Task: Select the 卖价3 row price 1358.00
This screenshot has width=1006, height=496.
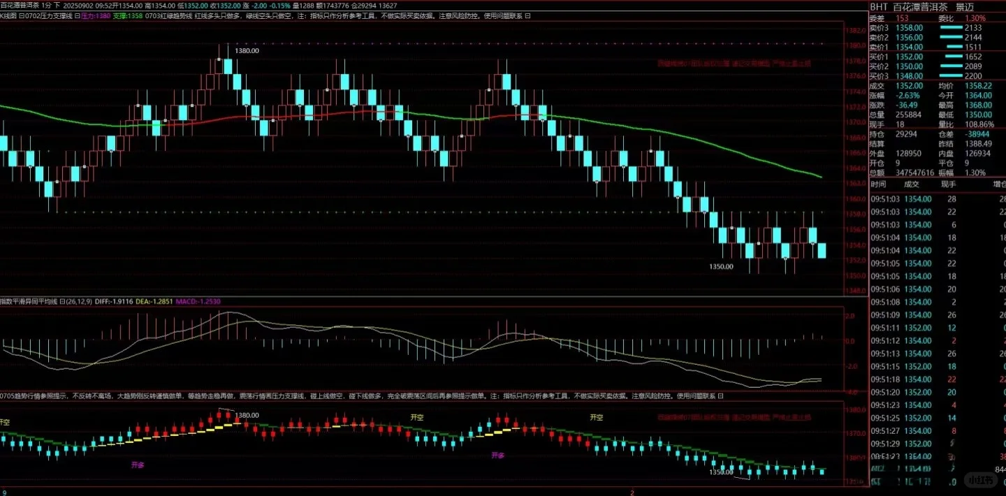Action: (x=909, y=28)
